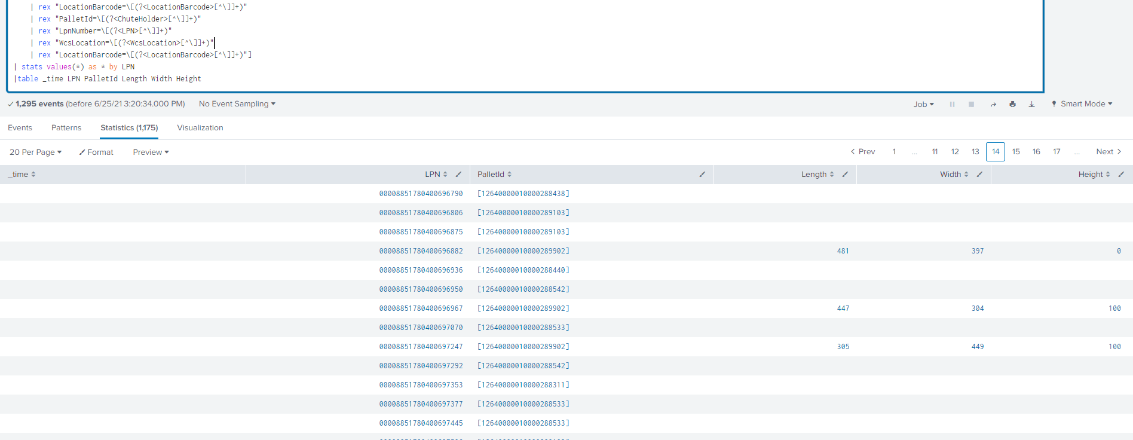Click PalletId [12640000010000288311]
Viewport: 1133px width, 440px height.
523,385
